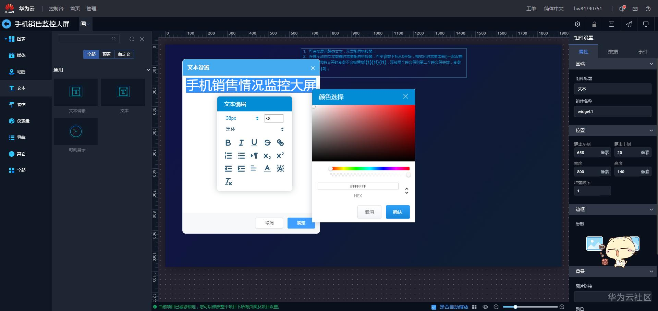Open the text background color icon

coord(280,169)
